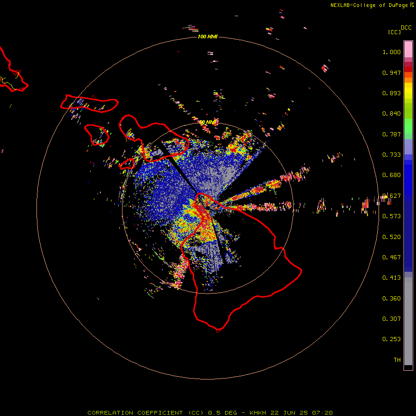416x416 pixels.
Task: Click the TH threshold label on legend
Action: pos(397,360)
